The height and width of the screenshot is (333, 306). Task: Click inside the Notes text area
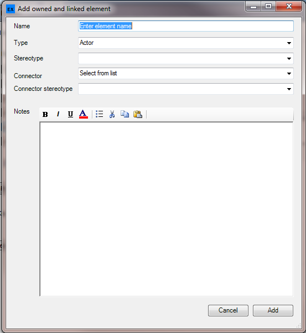pyautogui.click(x=167, y=209)
